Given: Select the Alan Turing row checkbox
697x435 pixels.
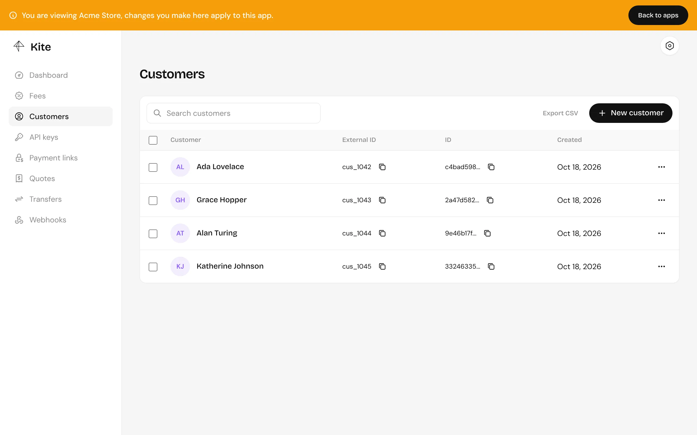Looking at the screenshot, I should click(x=153, y=234).
